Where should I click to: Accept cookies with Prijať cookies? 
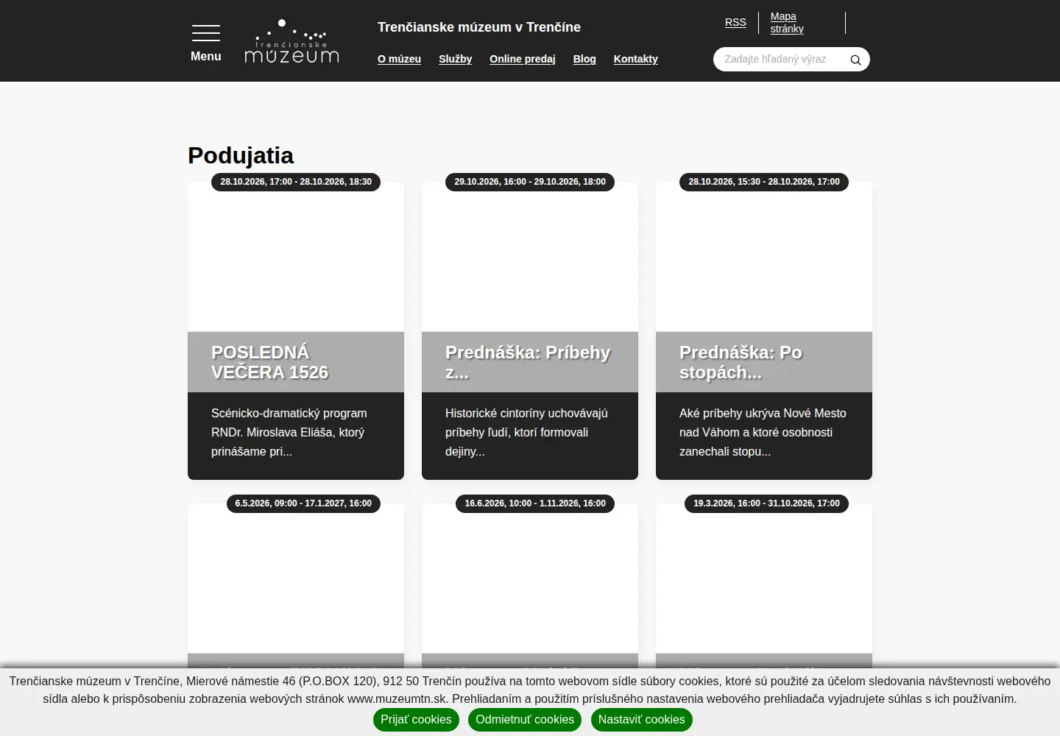416,720
